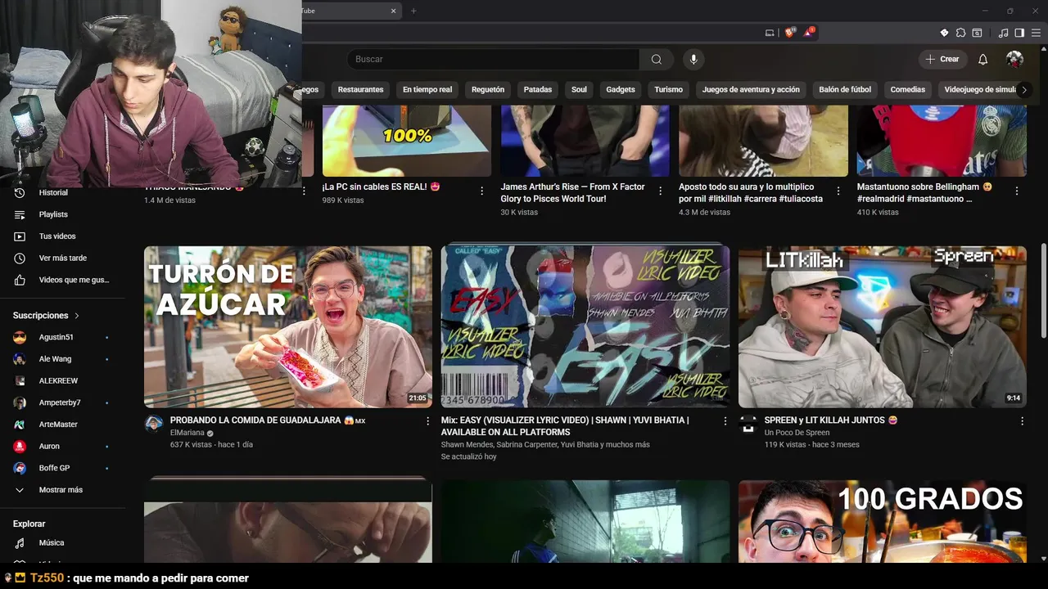This screenshot has width=1048, height=589.
Task: Click the YouTube search magnifier button
Action: [x=656, y=59]
